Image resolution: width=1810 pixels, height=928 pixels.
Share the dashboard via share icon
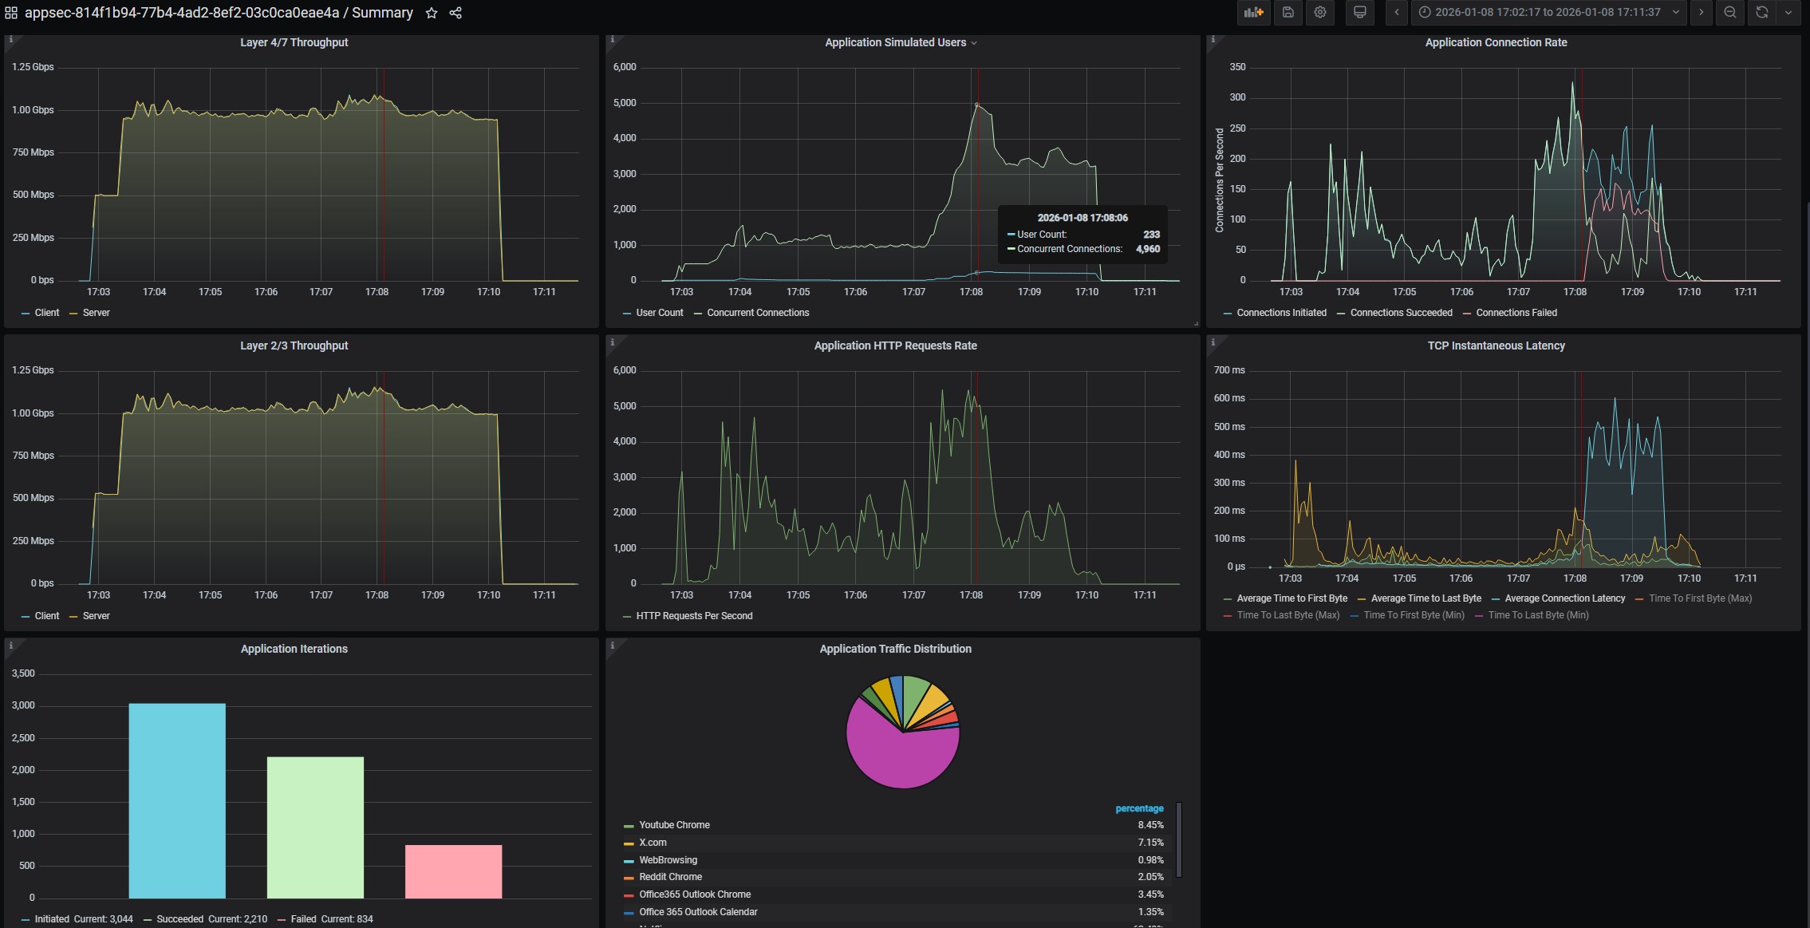pos(455,13)
